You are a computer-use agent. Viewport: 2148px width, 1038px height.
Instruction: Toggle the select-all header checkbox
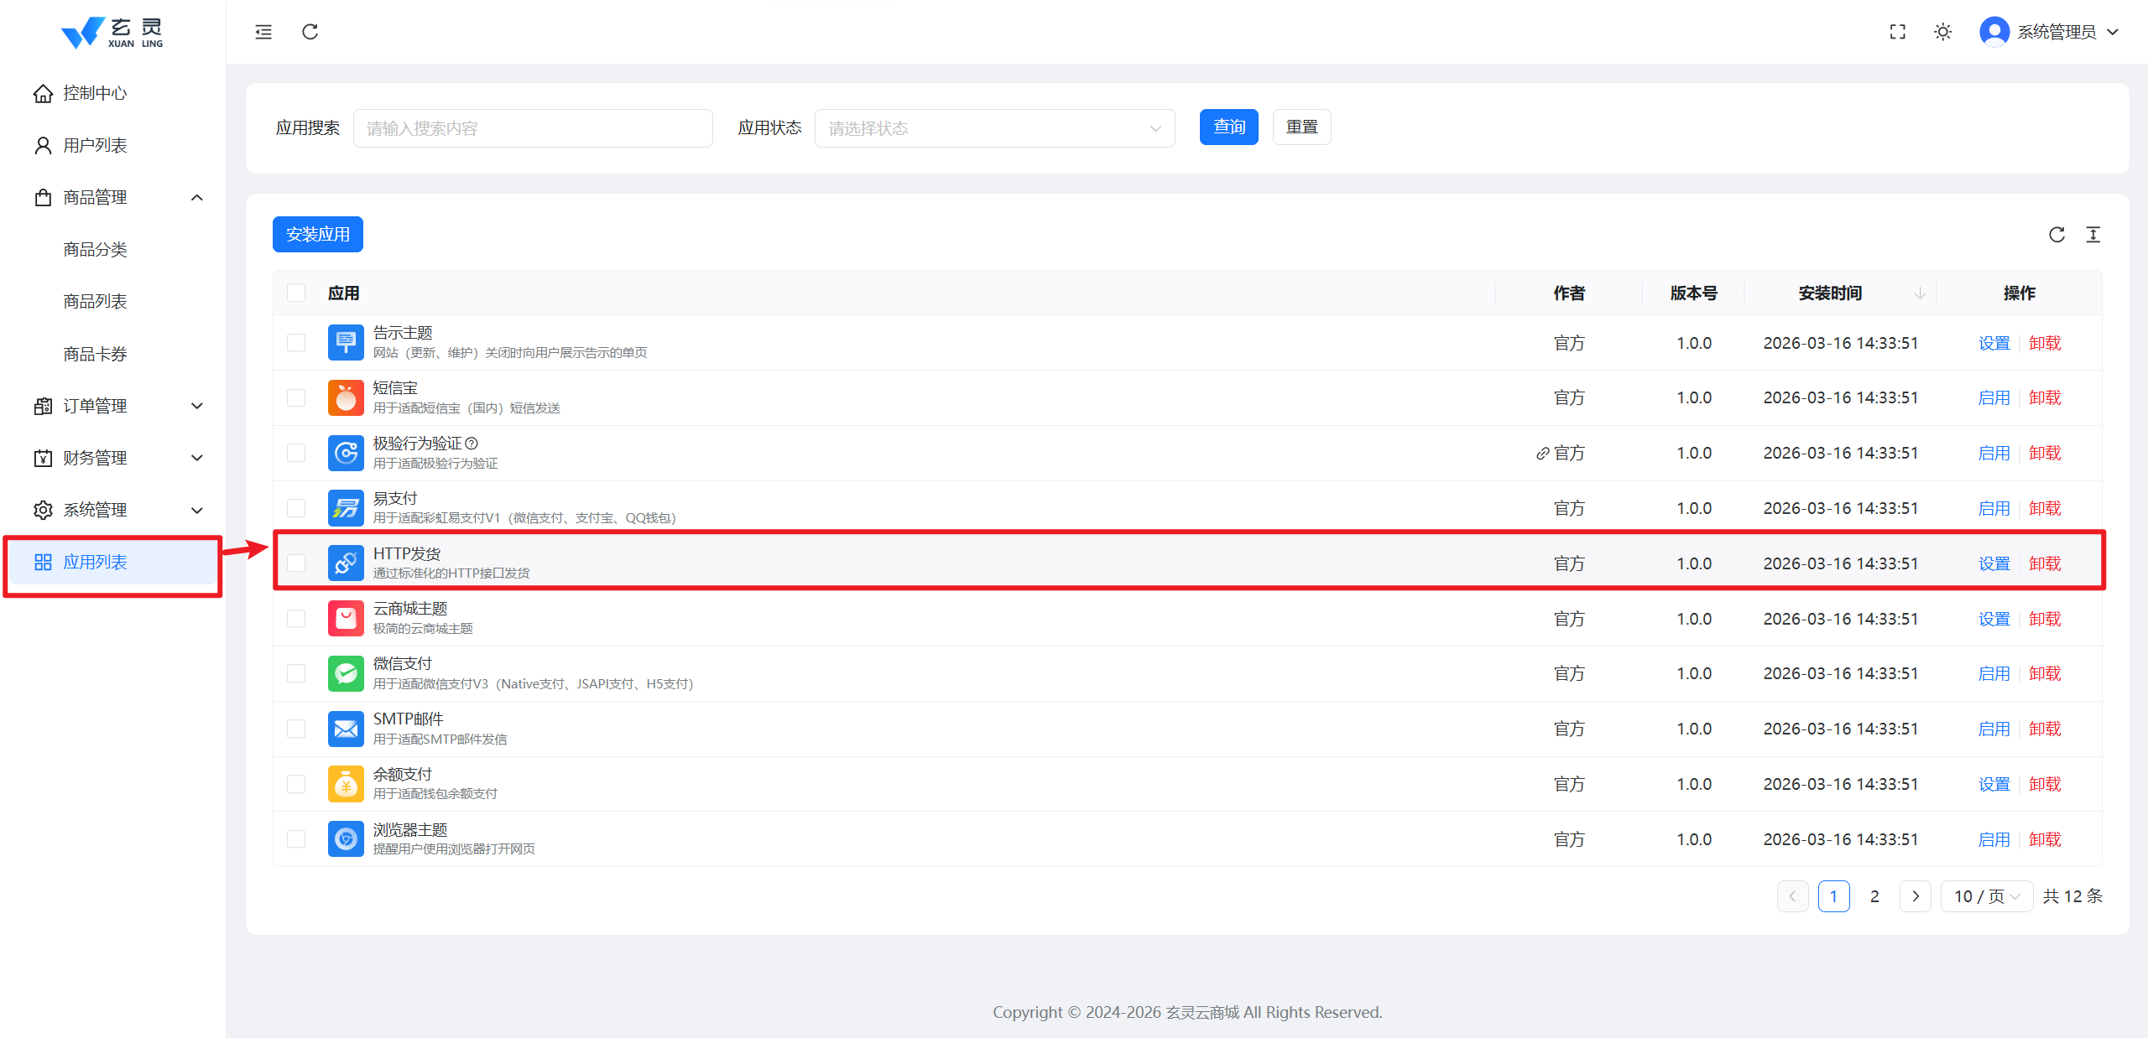click(296, 293)
